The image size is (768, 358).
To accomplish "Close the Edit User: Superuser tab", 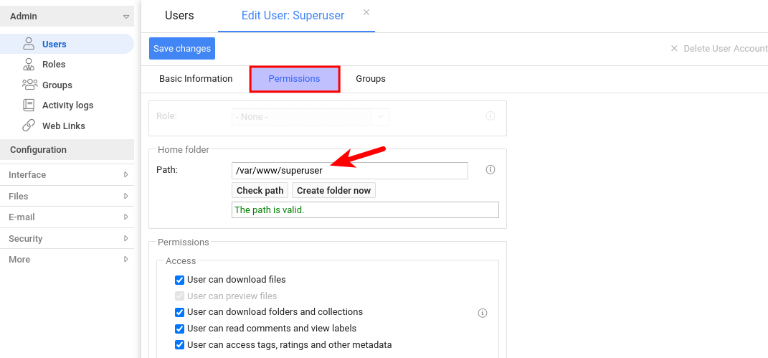I will (x=366, y=13).
